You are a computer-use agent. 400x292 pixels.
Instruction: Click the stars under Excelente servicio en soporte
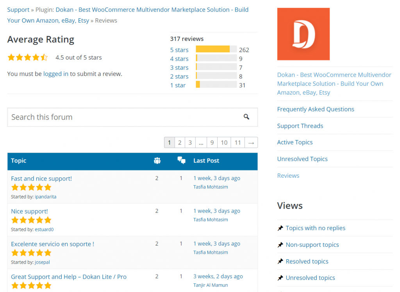point(31,253)
